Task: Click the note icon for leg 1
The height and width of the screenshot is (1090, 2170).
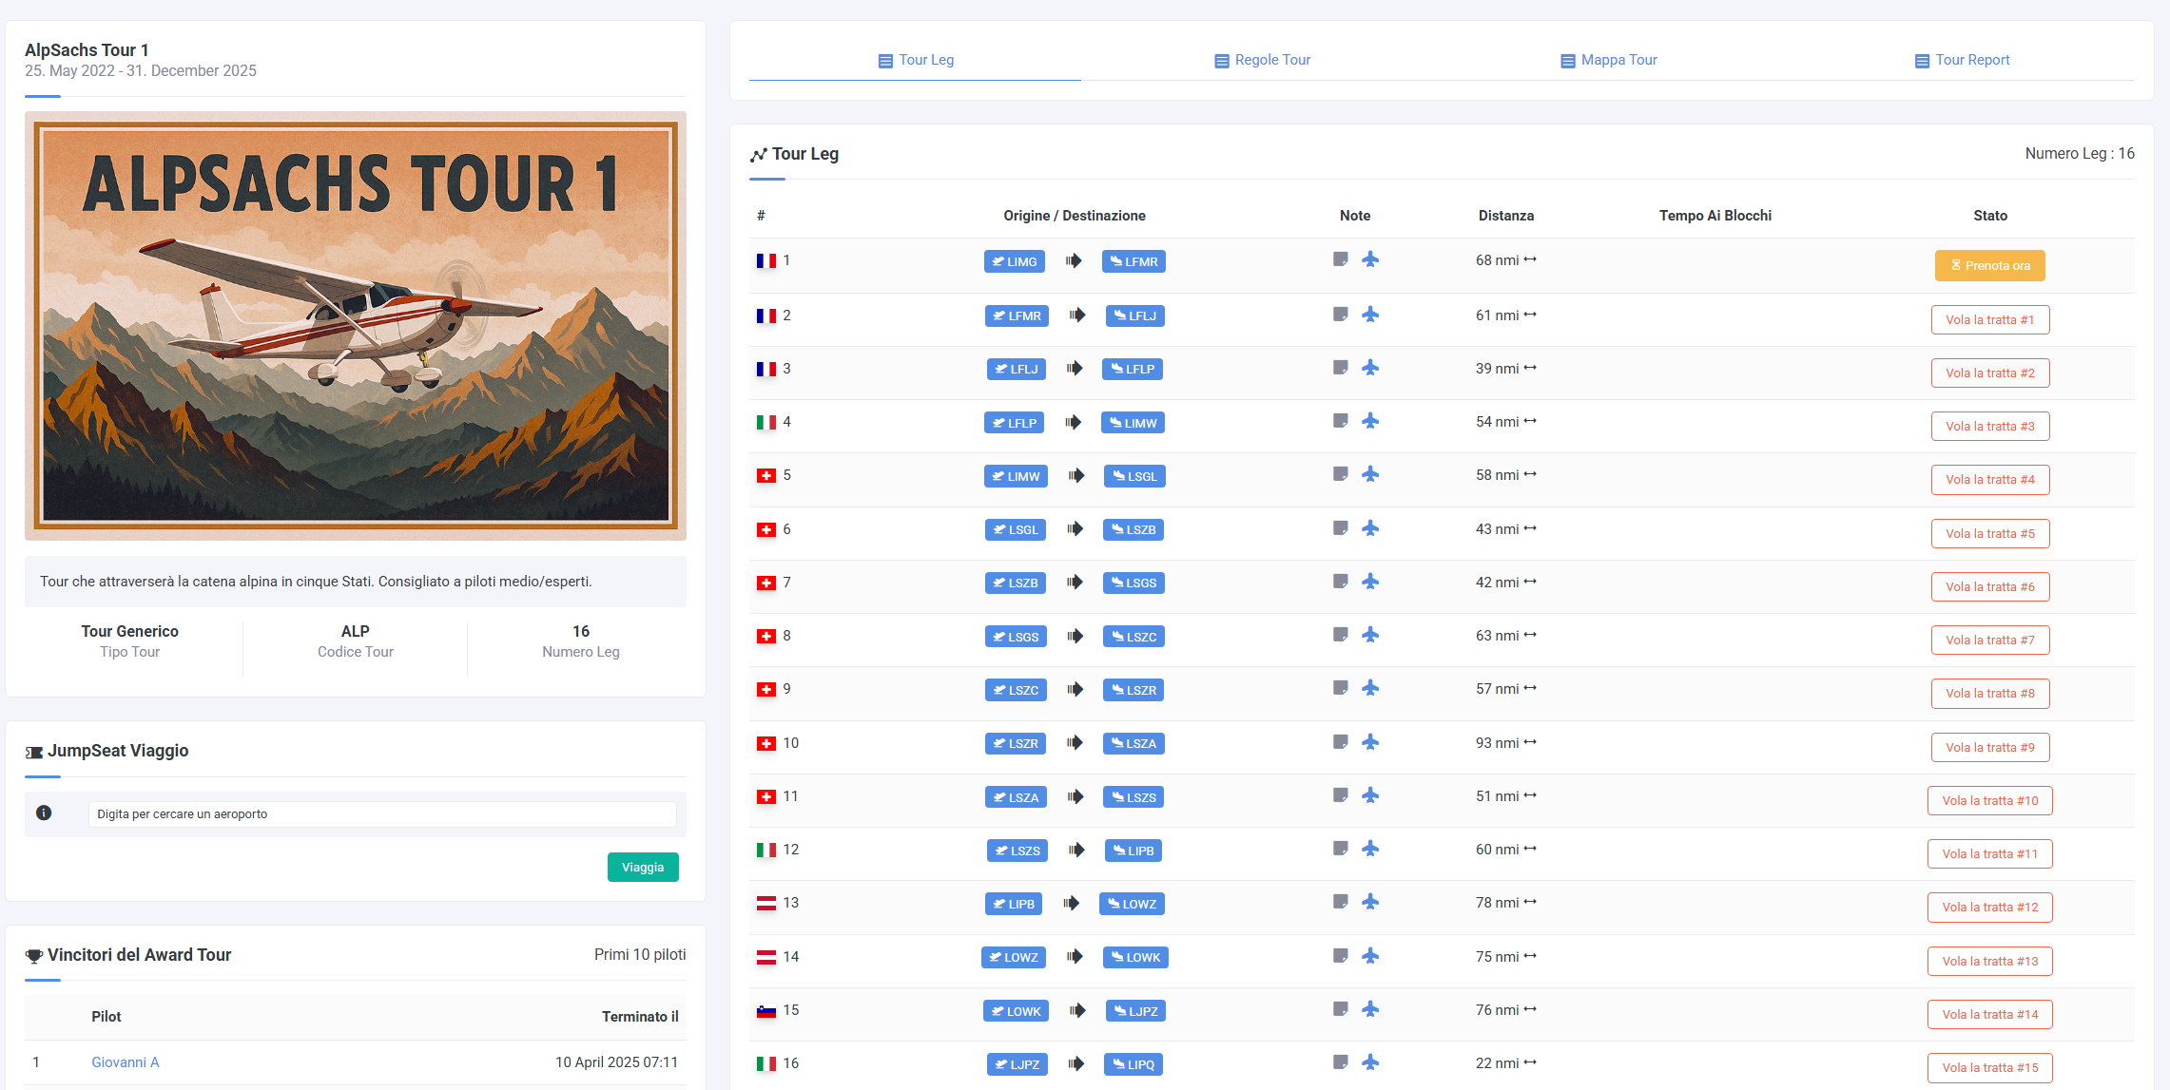Action: coord(1340,259)
